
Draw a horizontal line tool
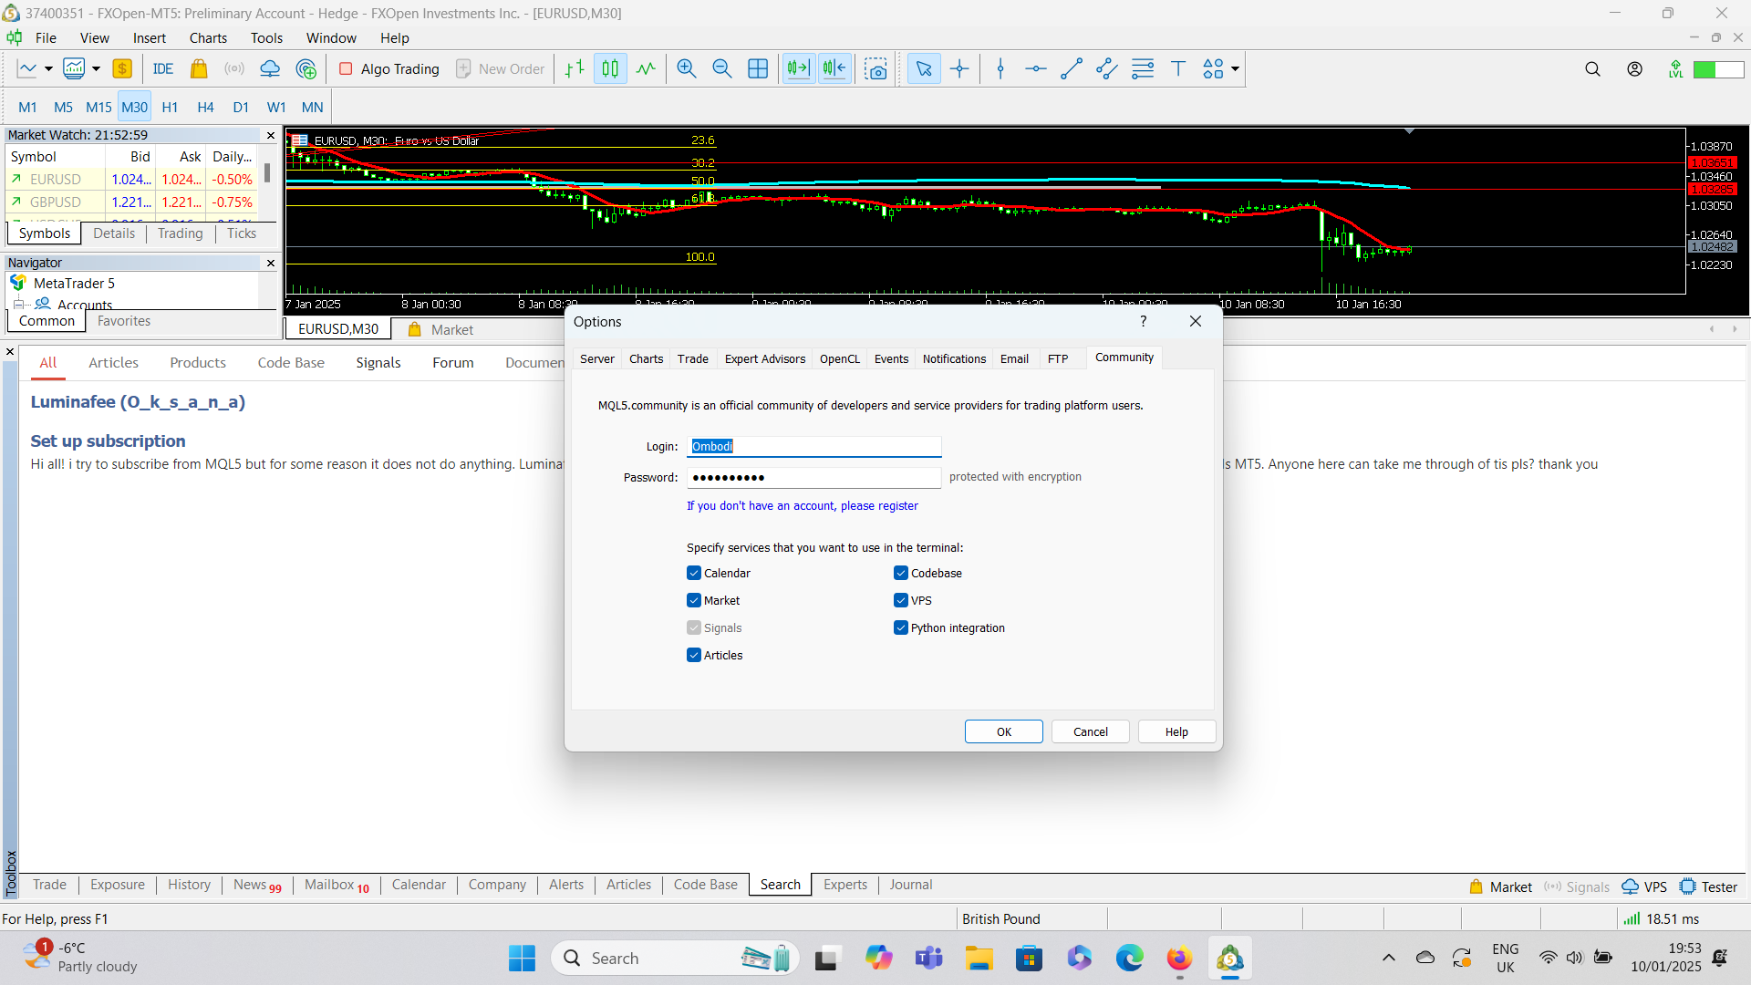point(1036,68)
